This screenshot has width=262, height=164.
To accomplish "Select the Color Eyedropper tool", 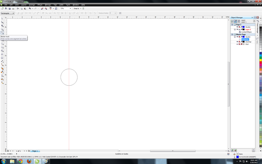I will pyautogui.click(x=2, y=72).
